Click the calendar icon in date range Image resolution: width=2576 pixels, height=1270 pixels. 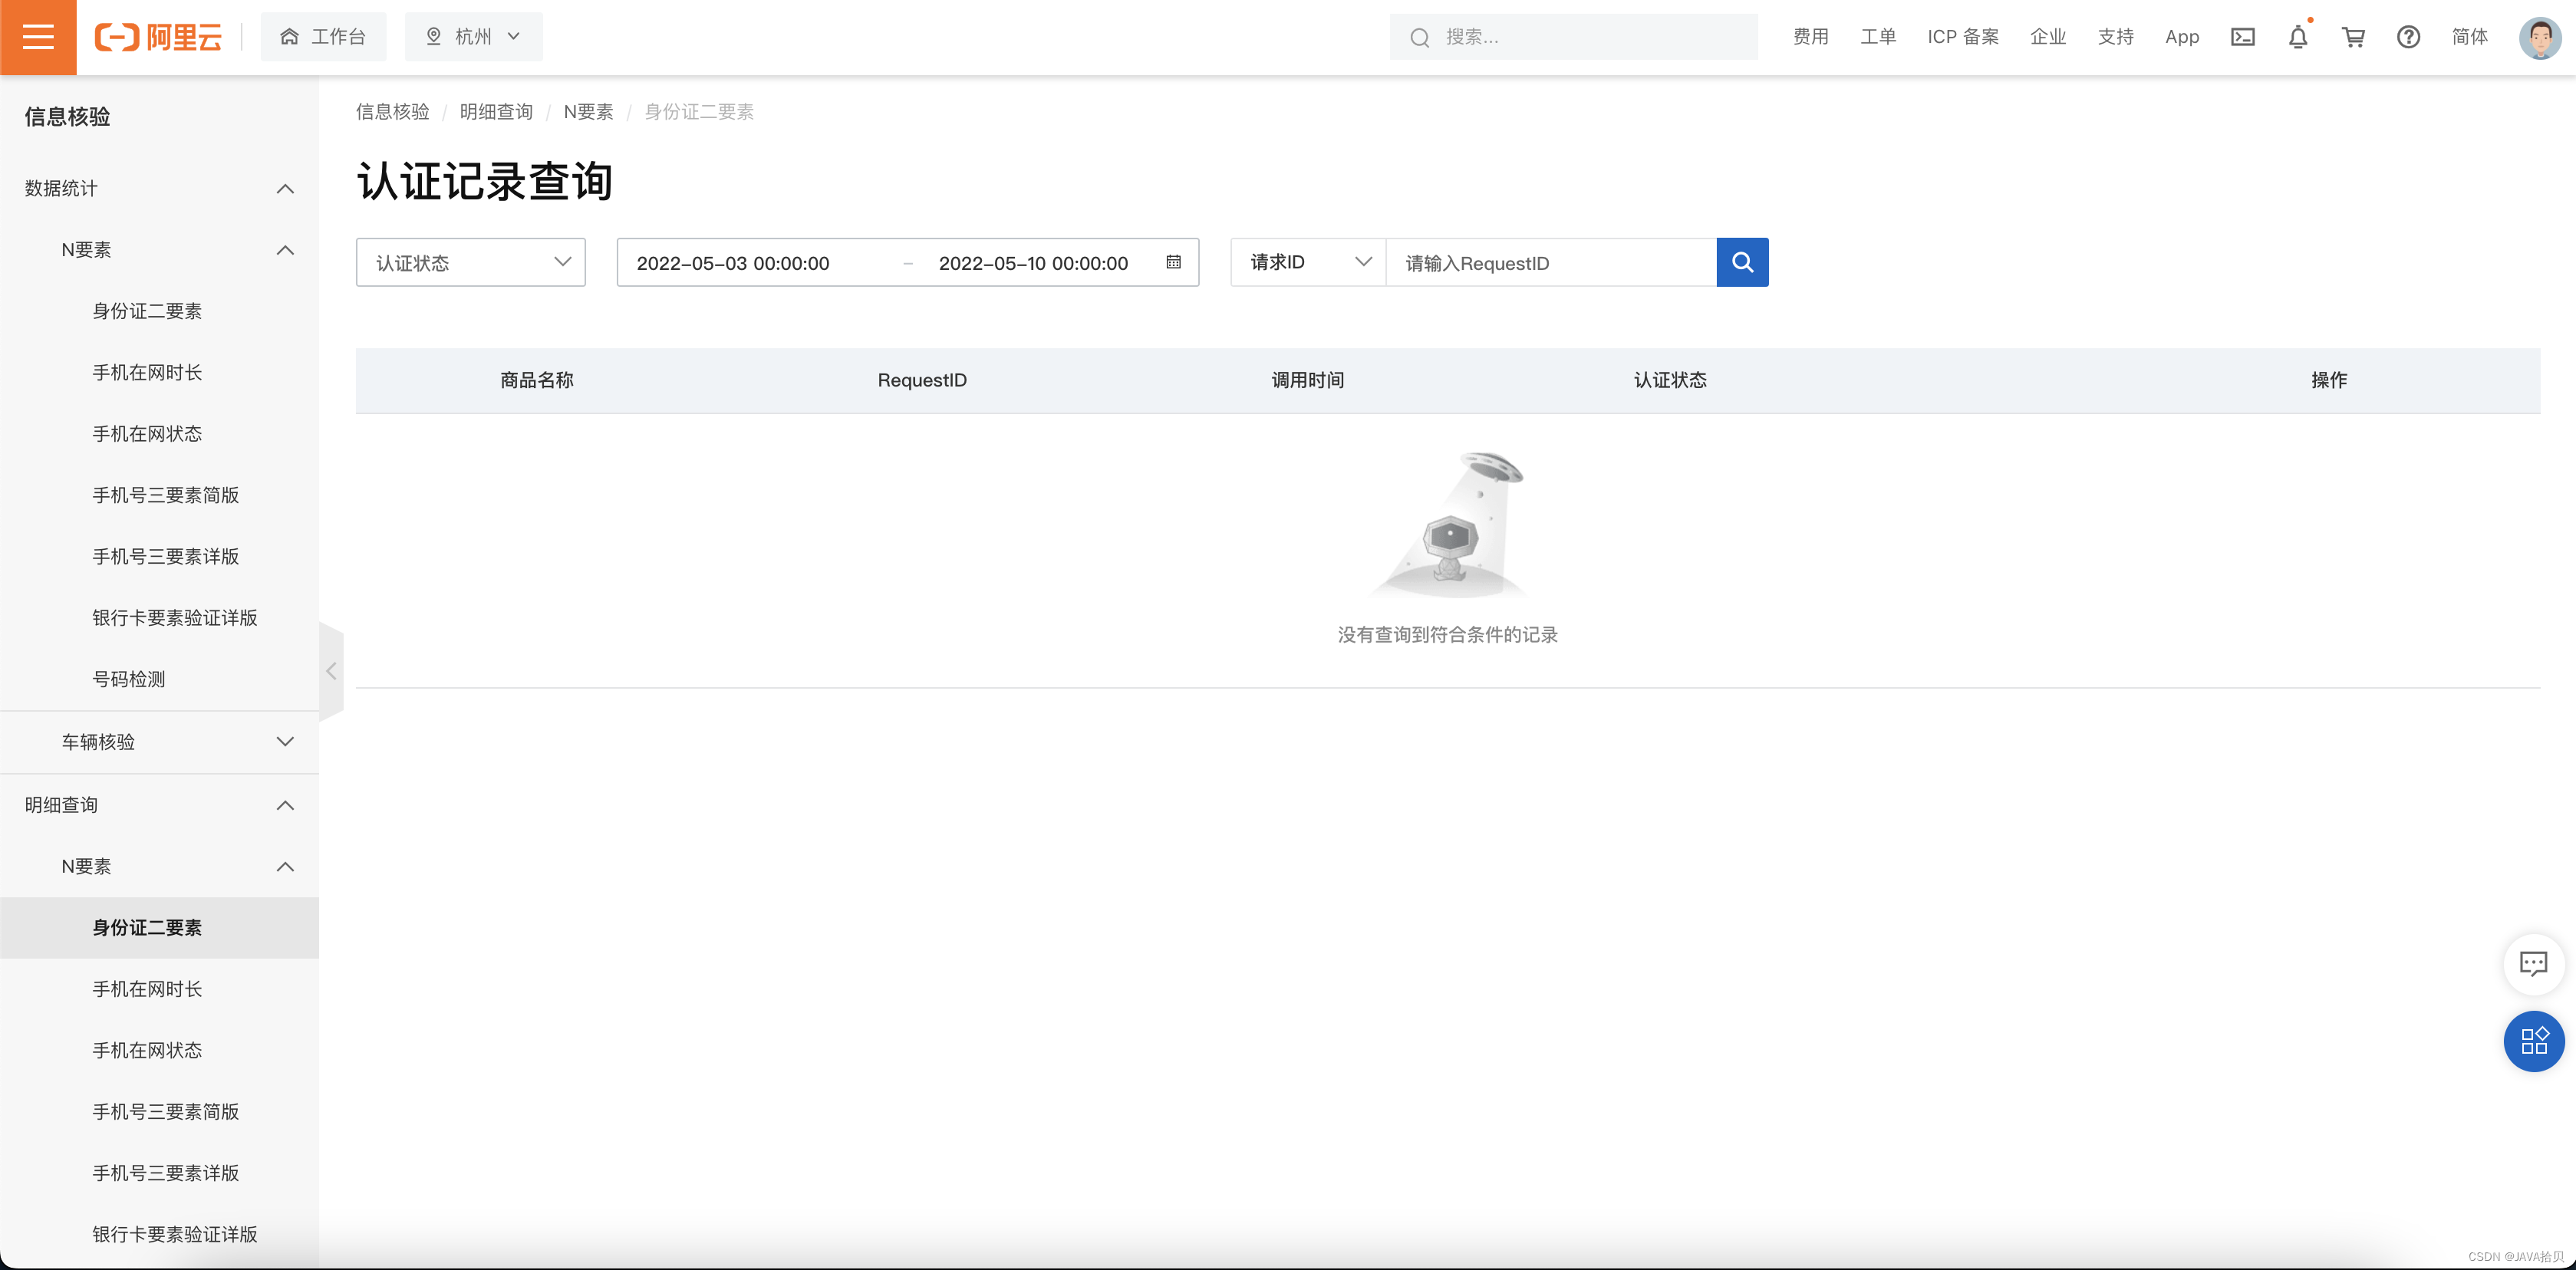(1173, 262)
